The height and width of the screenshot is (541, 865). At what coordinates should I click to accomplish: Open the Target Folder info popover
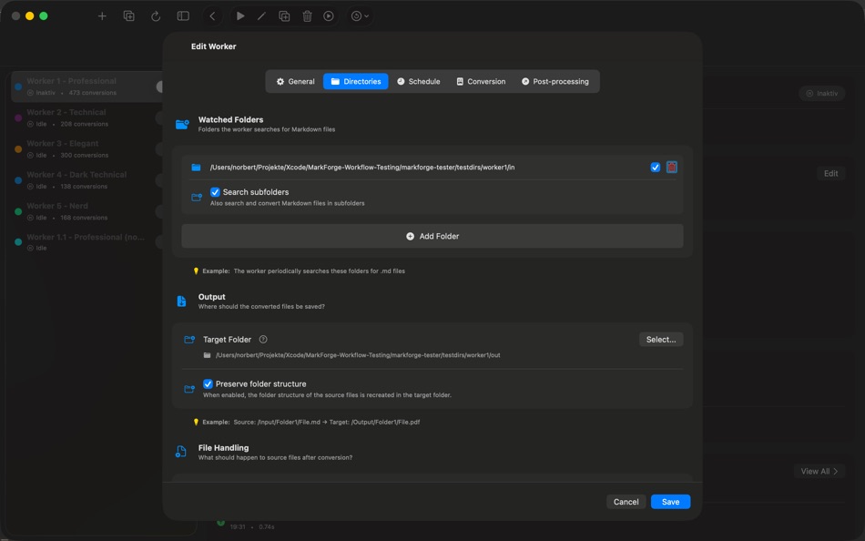click(x=263, y=338)
